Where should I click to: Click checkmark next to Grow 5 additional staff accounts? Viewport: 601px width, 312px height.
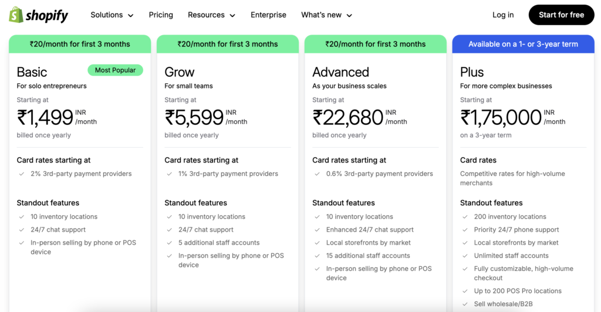coord(170,243)
